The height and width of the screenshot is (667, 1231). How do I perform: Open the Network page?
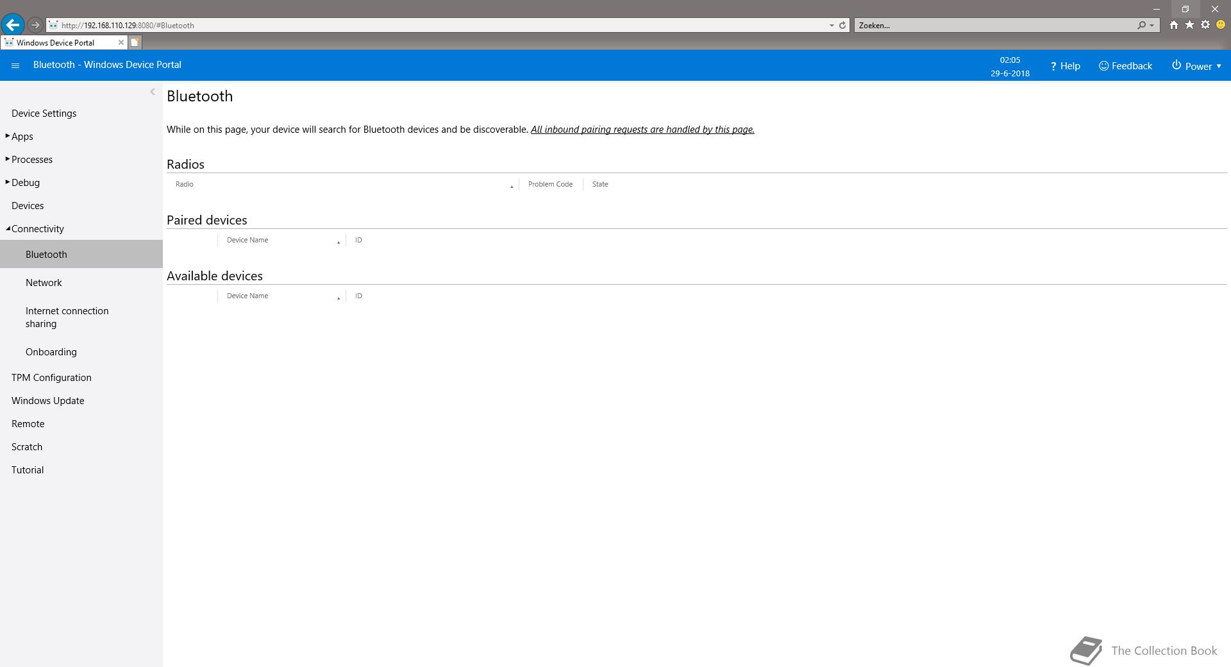point(44,283)
